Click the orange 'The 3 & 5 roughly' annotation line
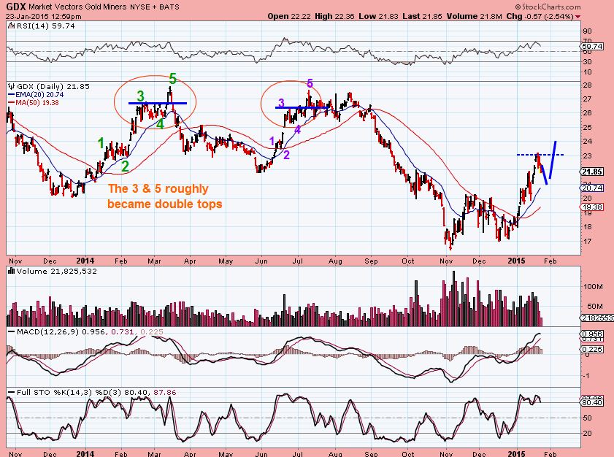The width and height of the screenshot is (614, 457). click(x=158, y=189)
